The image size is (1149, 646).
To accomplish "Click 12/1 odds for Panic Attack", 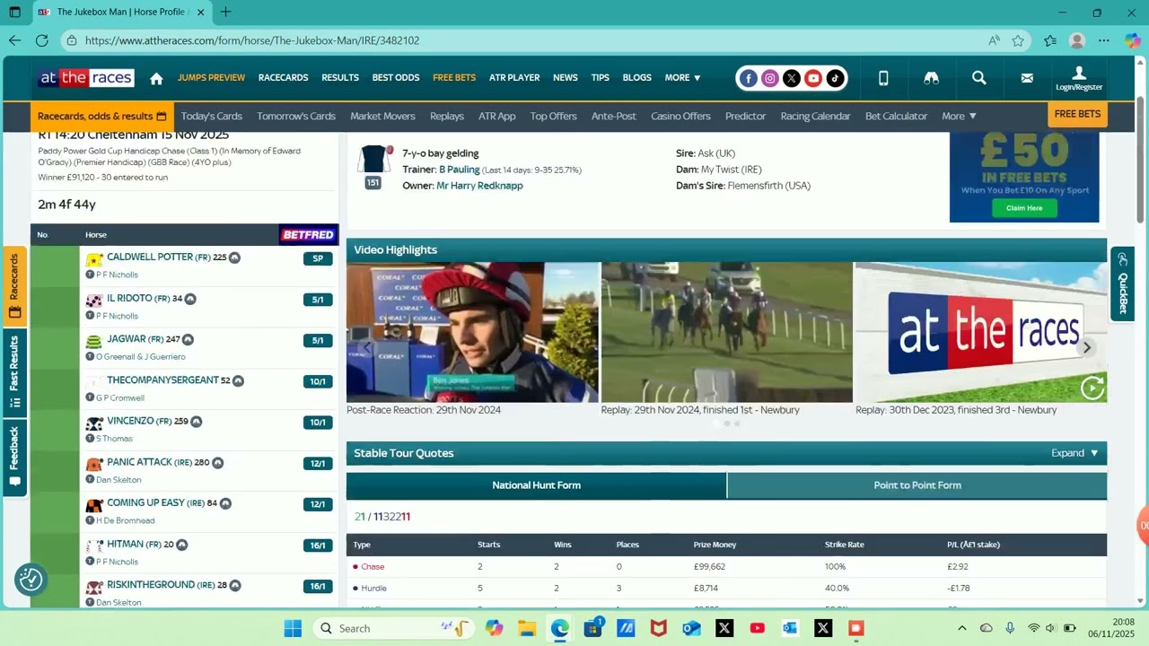I will [x=318, y=464].
